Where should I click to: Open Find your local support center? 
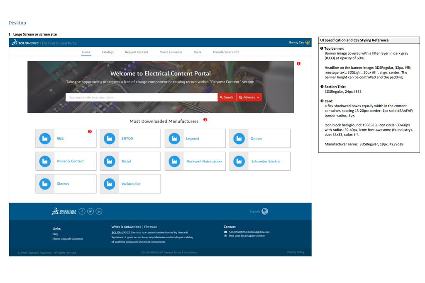[247, 236]
